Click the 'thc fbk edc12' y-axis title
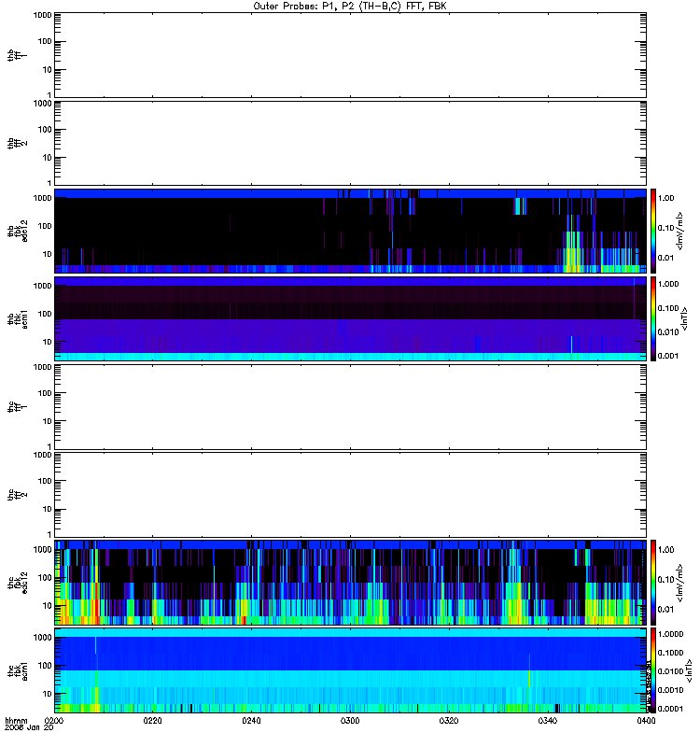700x747 pixels. [x=18, y=583]
